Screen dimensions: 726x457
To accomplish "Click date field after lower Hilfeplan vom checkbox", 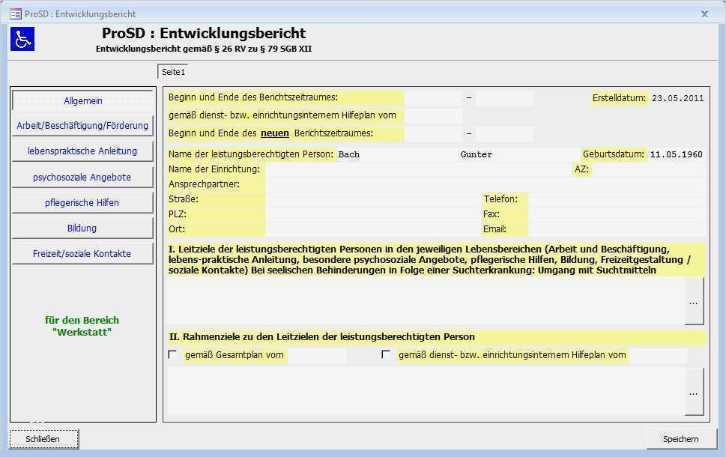I will coord(658,356).
